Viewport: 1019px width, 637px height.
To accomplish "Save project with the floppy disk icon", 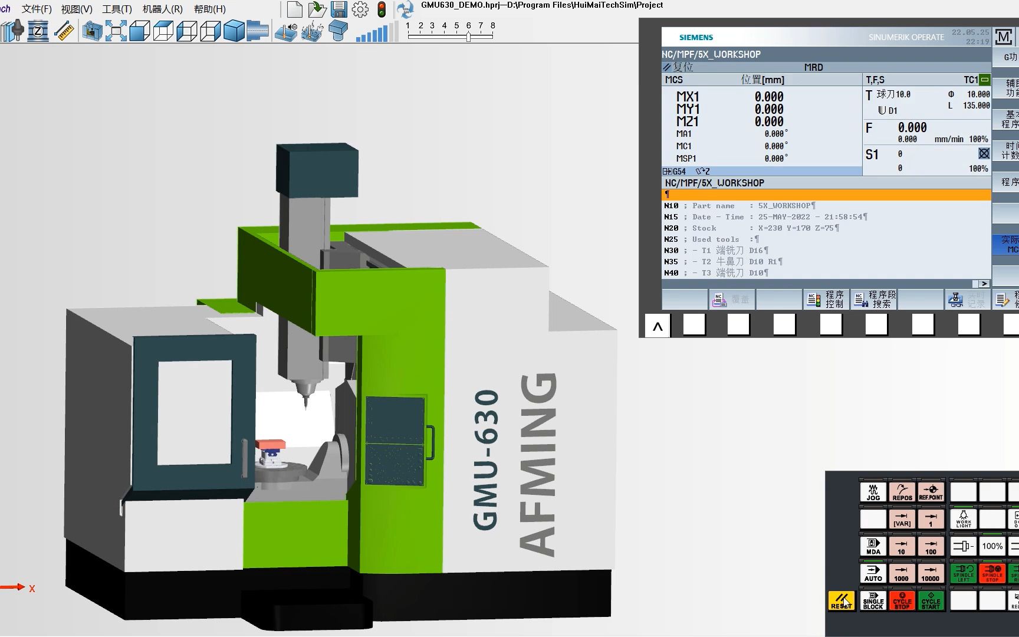I will [338, 9].
